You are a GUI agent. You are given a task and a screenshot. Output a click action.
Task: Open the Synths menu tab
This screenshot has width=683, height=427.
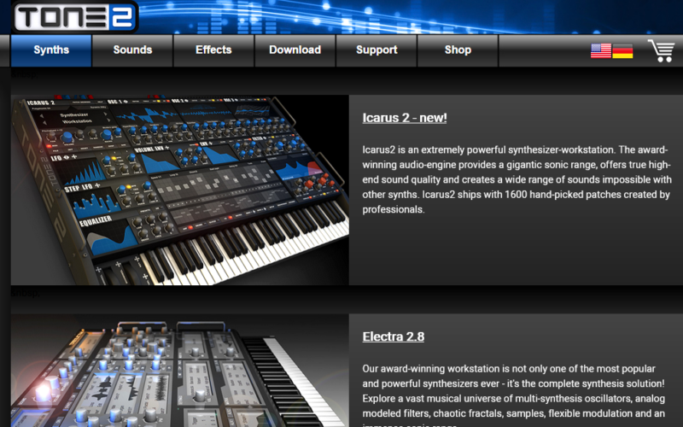(51, 50)
